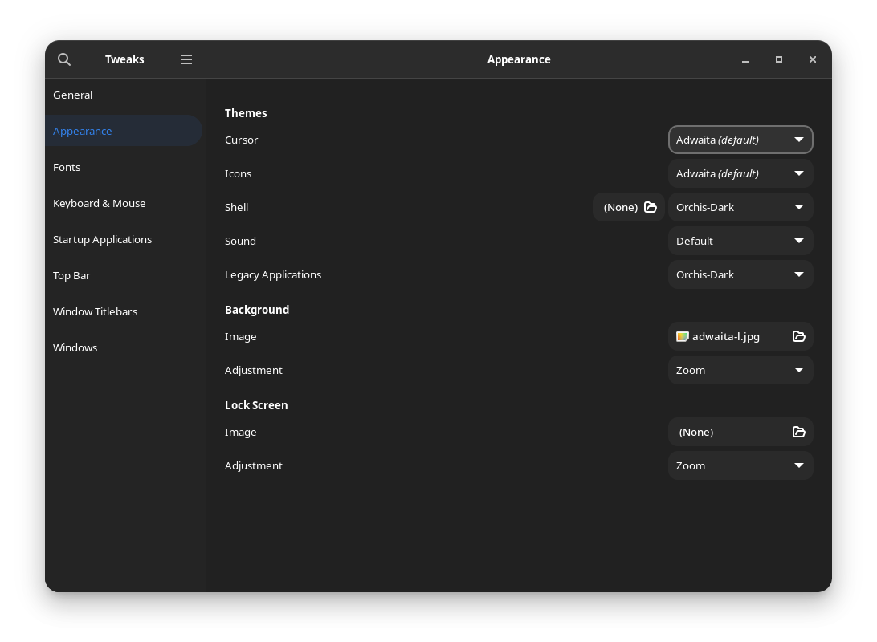
Task: Open the Background Adjustment dropdown
Action: tap(740, 371)
